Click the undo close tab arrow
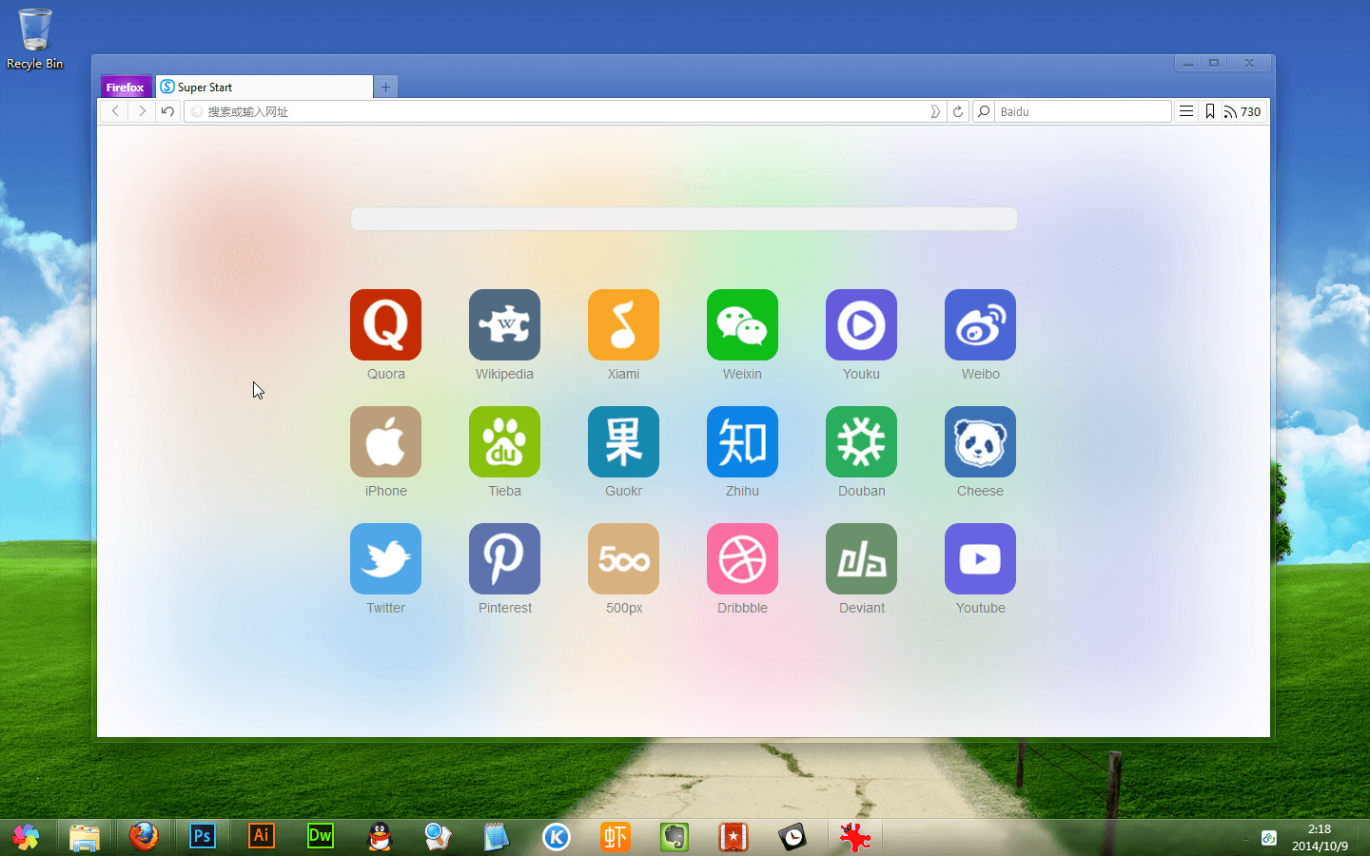1370x856 pixels. coord(167,111)
